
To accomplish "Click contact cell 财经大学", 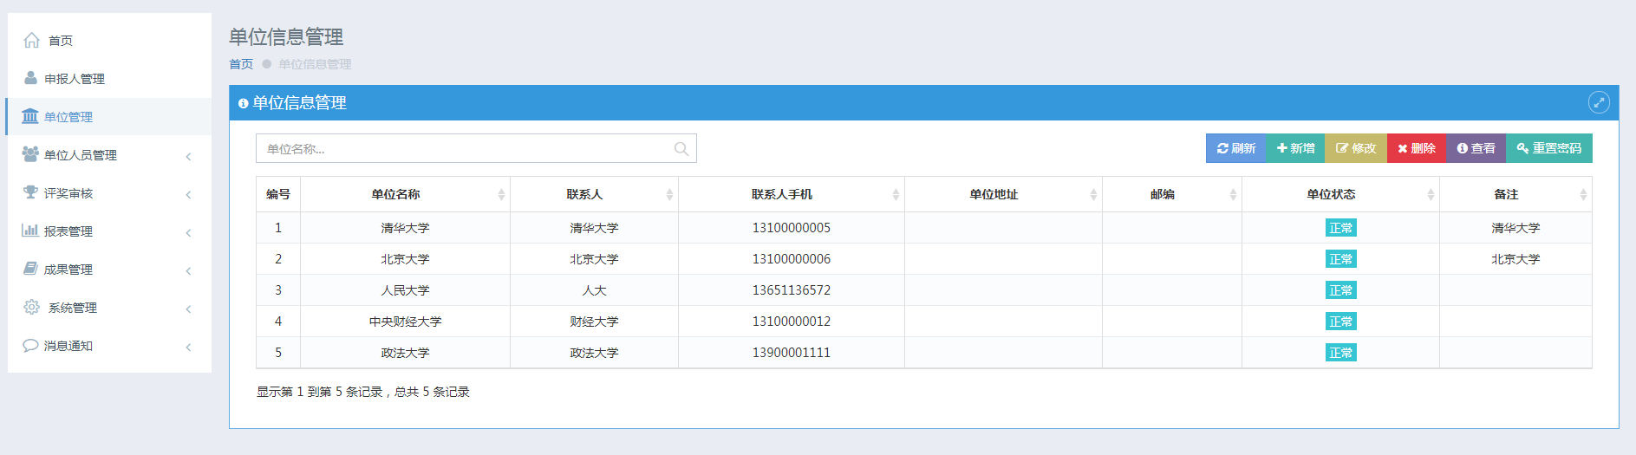I will click(594, 322).
